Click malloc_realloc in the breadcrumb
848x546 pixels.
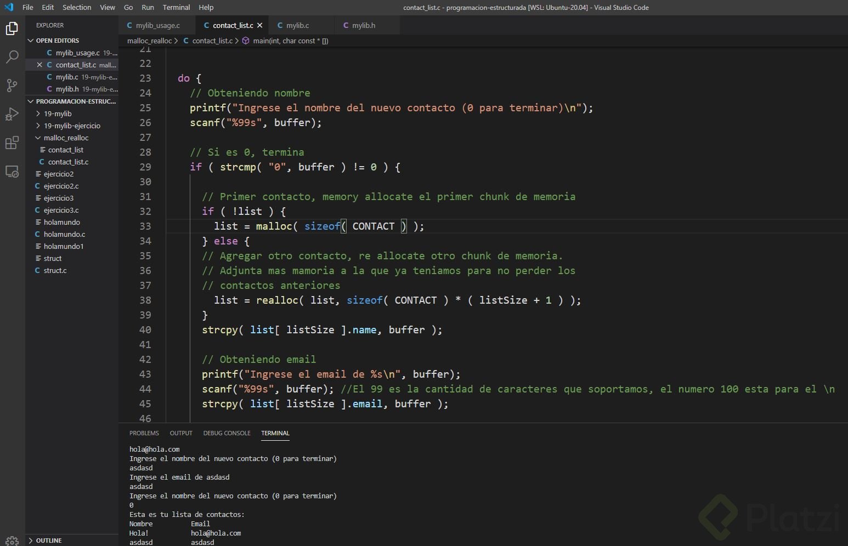pyautogui.click(x=149, y=41)
